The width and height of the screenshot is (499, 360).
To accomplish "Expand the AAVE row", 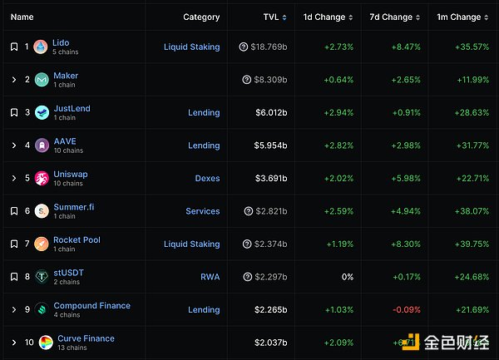I will 14,145.
